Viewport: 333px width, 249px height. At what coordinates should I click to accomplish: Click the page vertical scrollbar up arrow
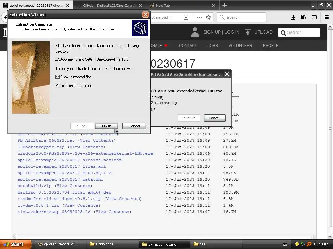(x=330, y=27)
